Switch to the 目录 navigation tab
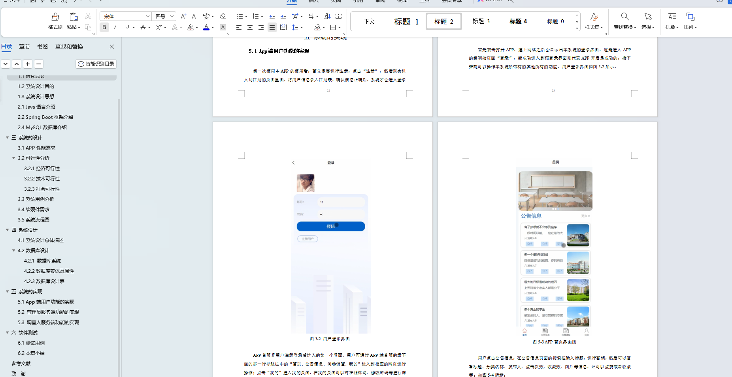This screenshot has width=732, height=377. tap(6, 46)
